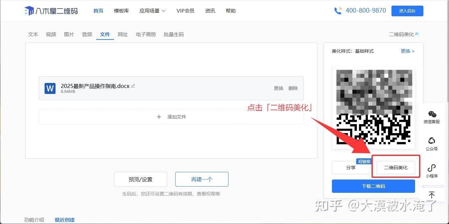Click the 再建一个 button
Image resolution: width=449 pixels, height=224 pixels.
pyautogui.click(x=202, y=179)
